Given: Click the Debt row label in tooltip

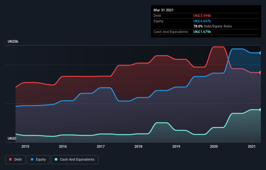Looking at the screenshot, I should point(157,16).
